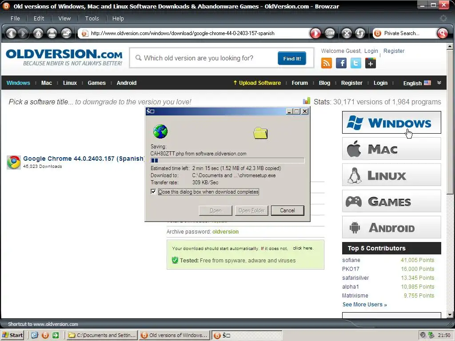Click the Register link in the header

pyautogui.click(x=394, y=51)
